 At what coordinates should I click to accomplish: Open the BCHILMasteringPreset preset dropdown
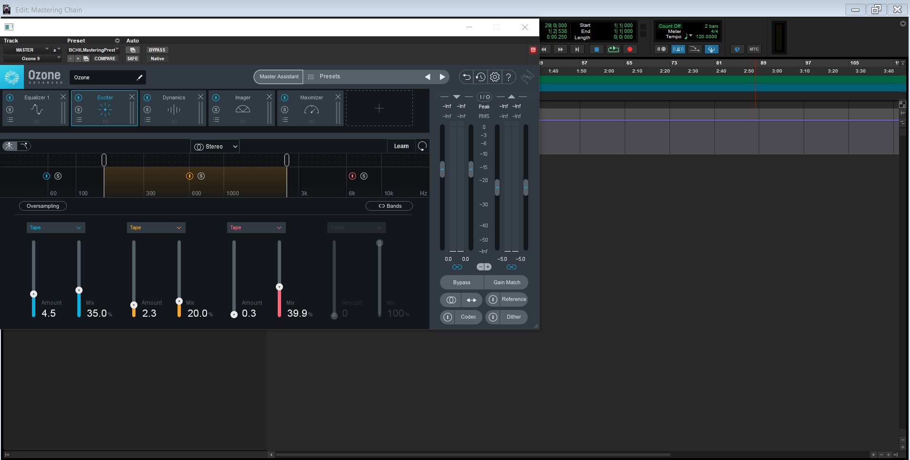pos(93,50)
